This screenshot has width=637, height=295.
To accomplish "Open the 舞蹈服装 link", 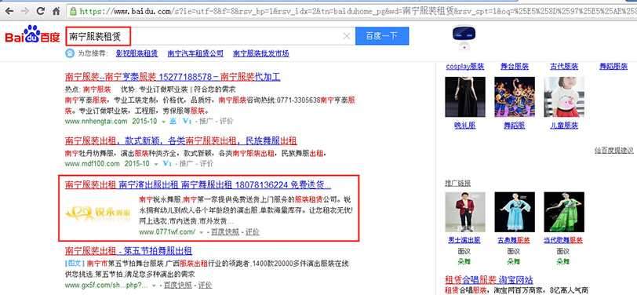I will tap(613, 67).
